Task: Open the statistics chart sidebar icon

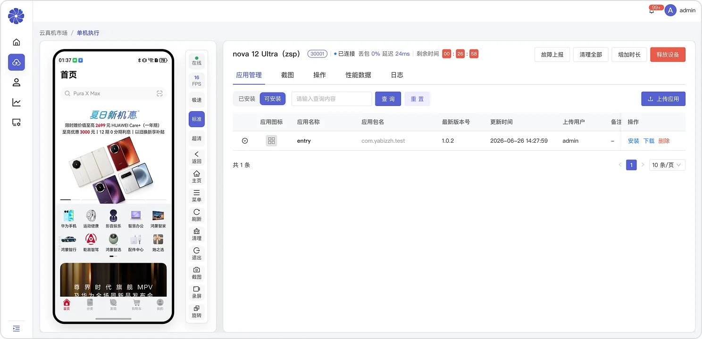Action: tap(17, 102)
